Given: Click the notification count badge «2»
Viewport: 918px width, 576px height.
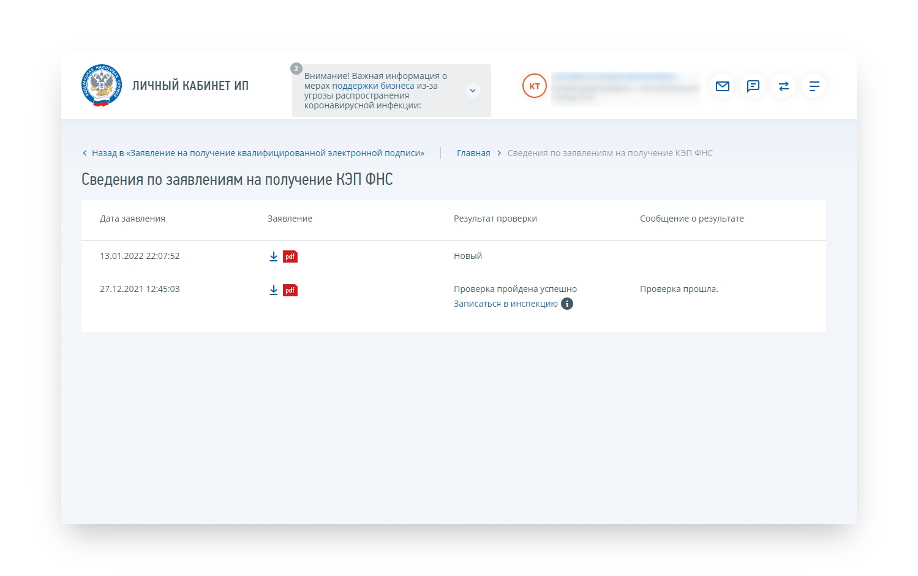Looking at the screenshot, I should (296, 69).
